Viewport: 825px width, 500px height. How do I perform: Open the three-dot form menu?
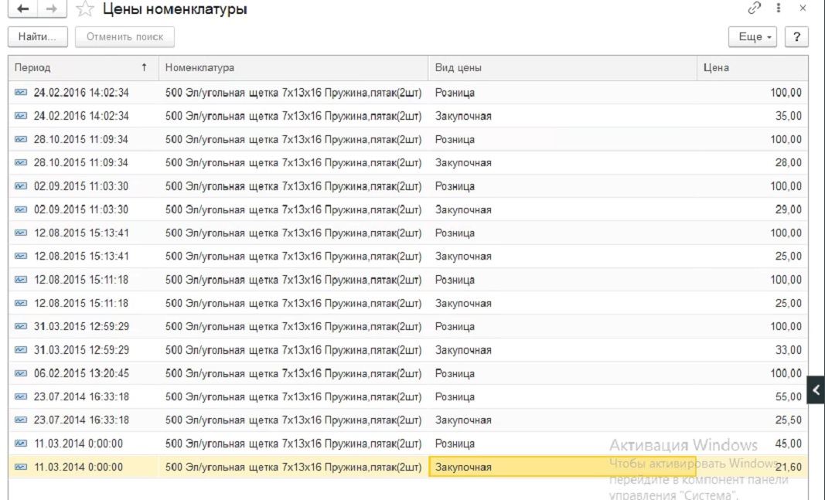[x=779, y=8]
